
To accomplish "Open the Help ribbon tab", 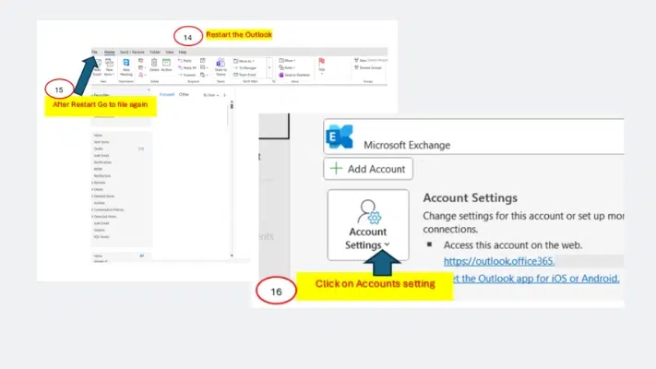I will [183, 53].
